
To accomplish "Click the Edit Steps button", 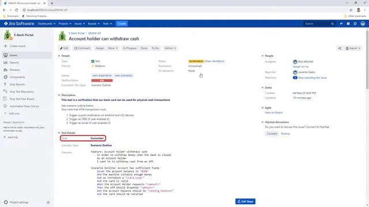I will (245, 201).
